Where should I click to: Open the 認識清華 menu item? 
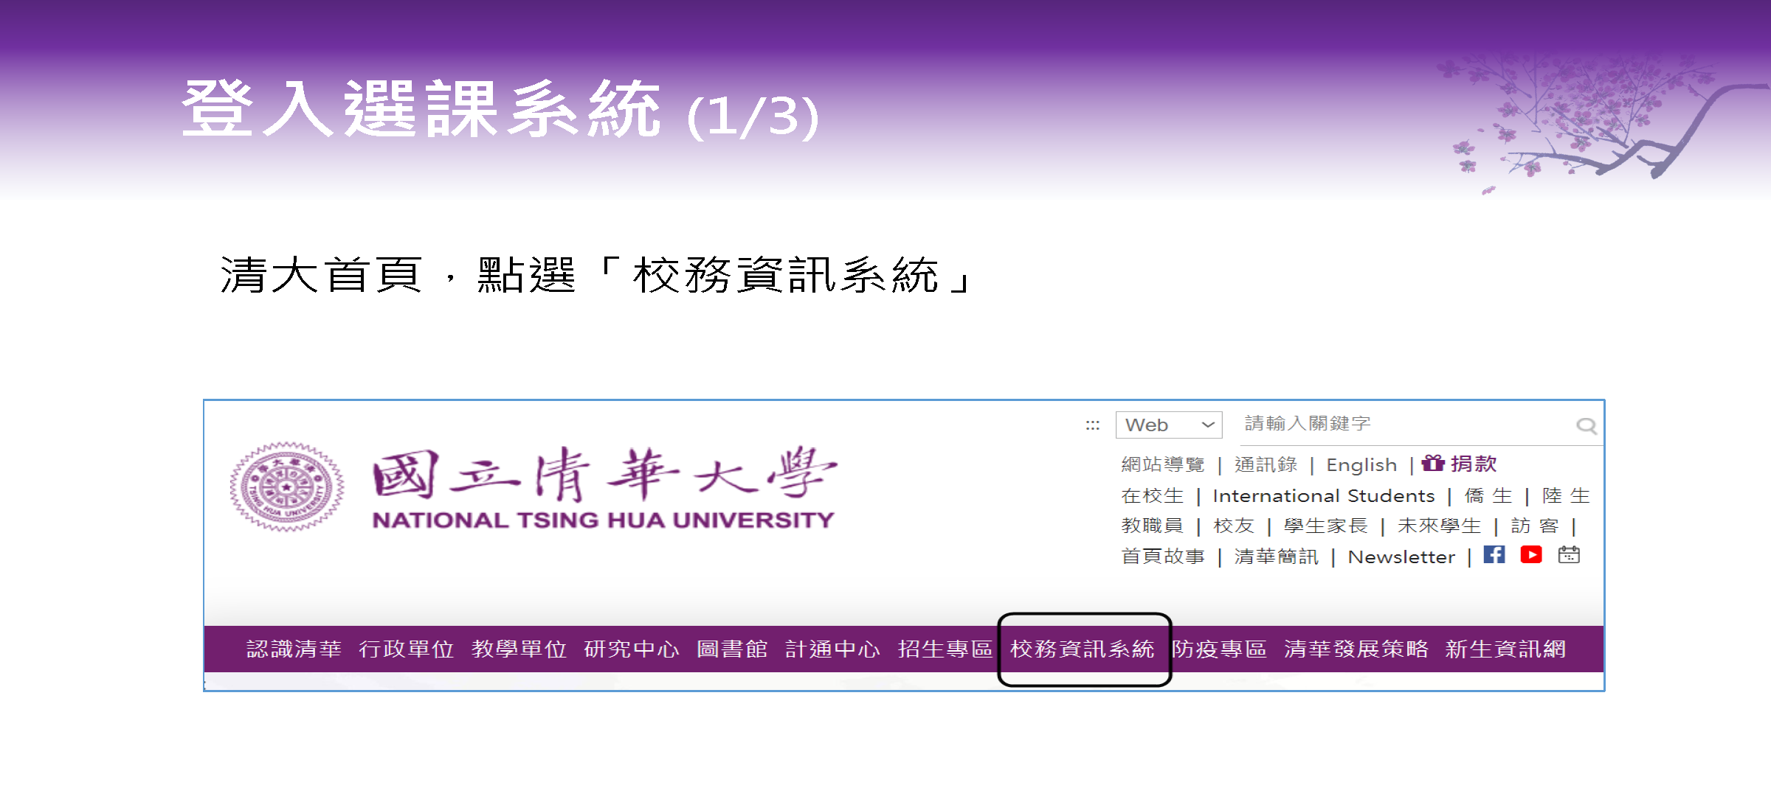click(294, 649)
